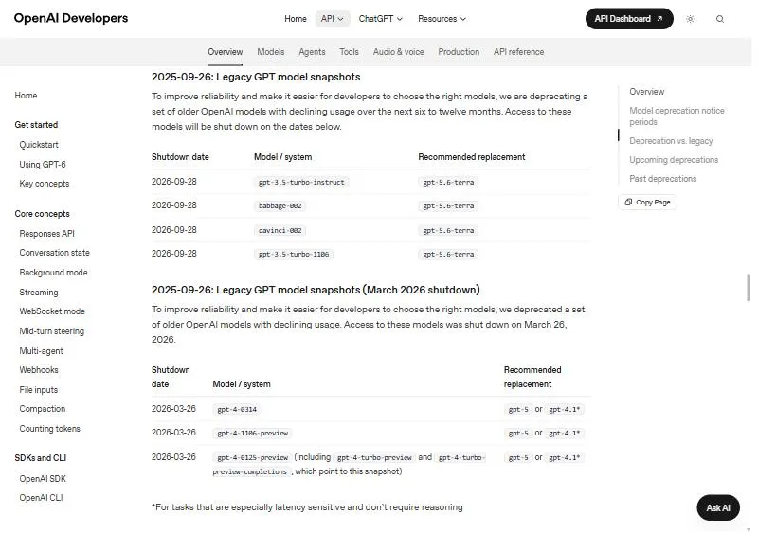Click the OpenAI Developers logo
The image size is (758, 533).
(71, 18)
